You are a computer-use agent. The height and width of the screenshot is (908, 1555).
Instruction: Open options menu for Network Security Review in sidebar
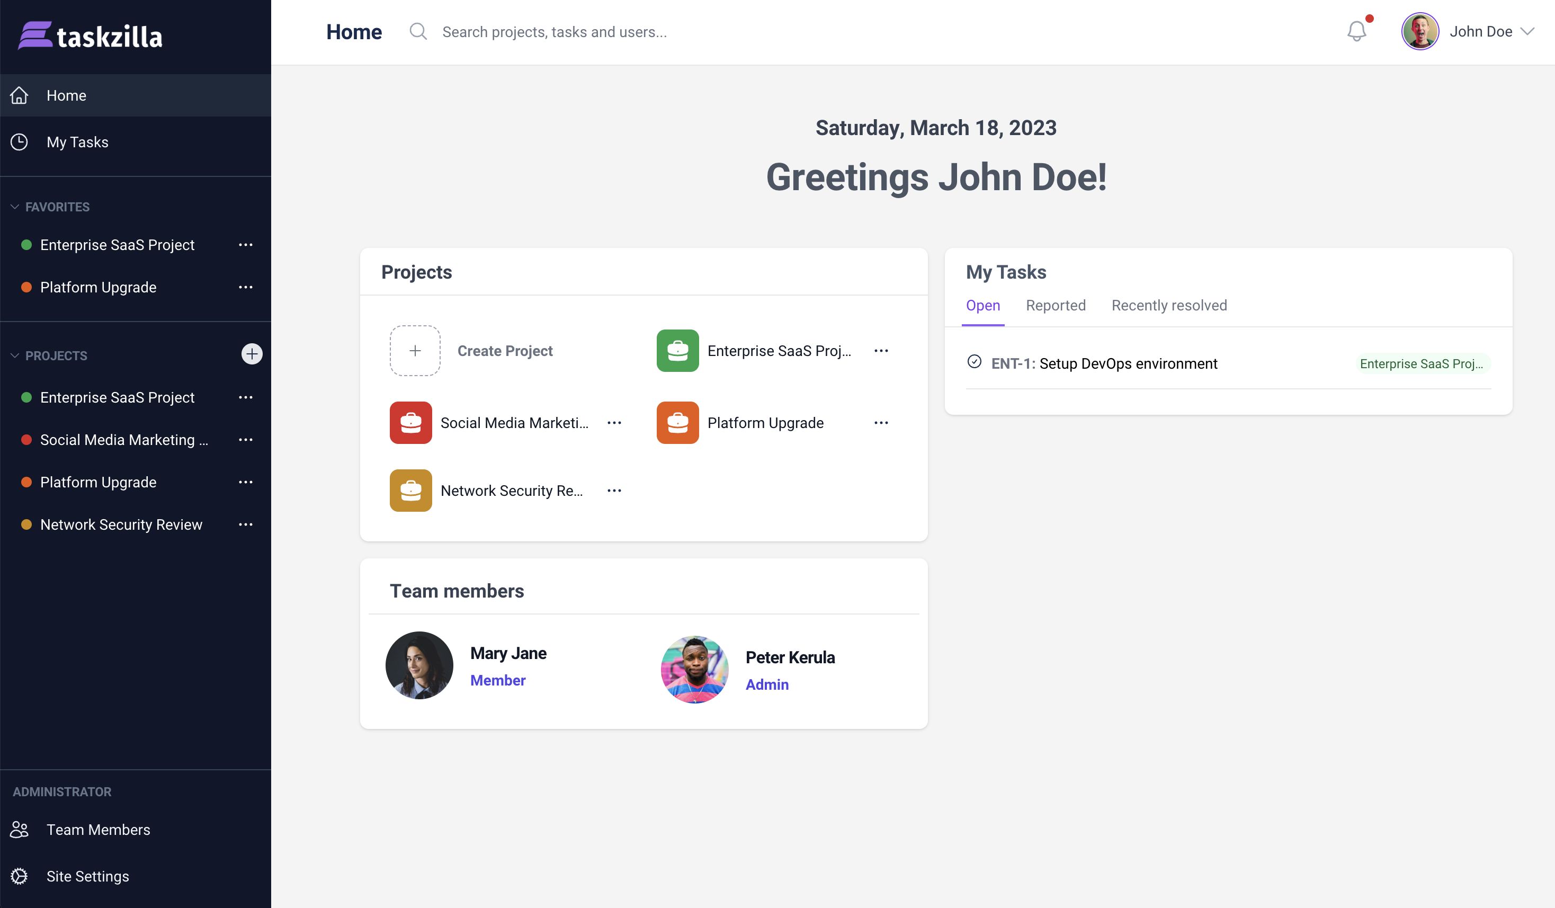[x=246, y=524]
